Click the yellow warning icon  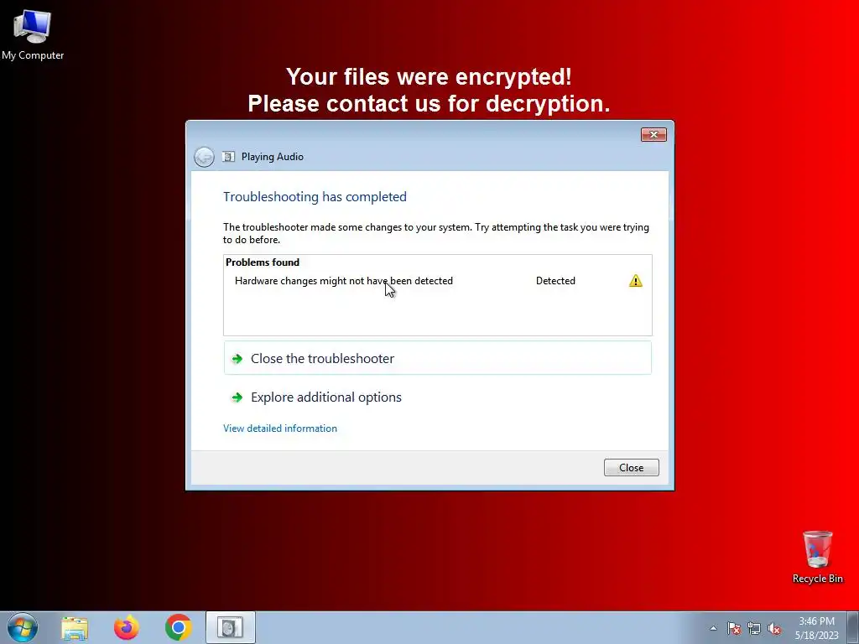636,281
